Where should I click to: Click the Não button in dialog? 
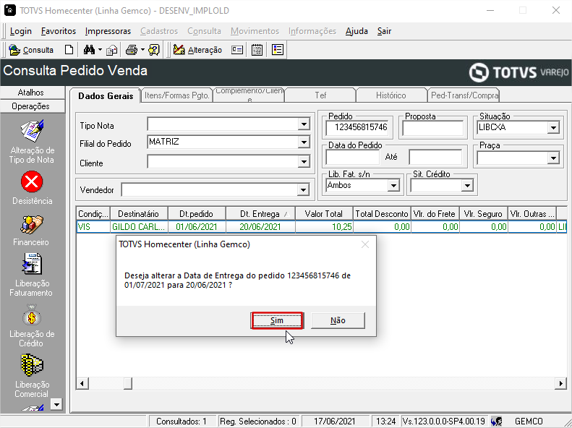tap(338, 320)
